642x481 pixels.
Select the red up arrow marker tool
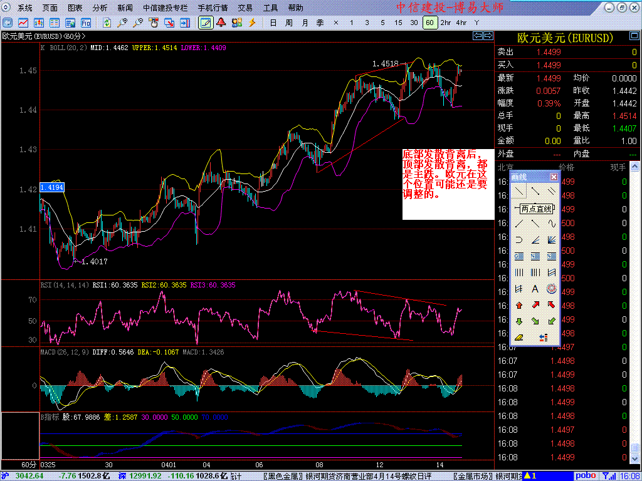519,305
